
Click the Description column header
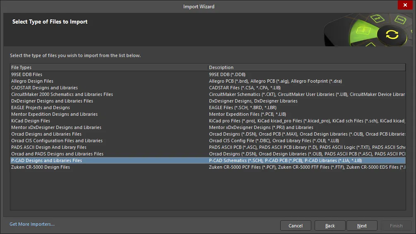pyautogui.click(x=307, y=67)
